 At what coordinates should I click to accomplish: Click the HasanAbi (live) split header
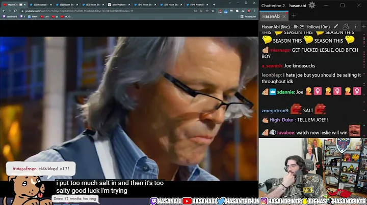coord(282,27)
